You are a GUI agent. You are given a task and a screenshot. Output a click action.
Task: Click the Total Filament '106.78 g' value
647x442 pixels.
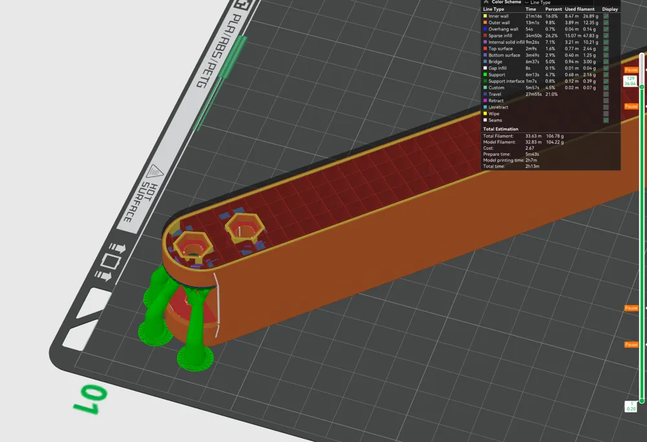(554, 136)
